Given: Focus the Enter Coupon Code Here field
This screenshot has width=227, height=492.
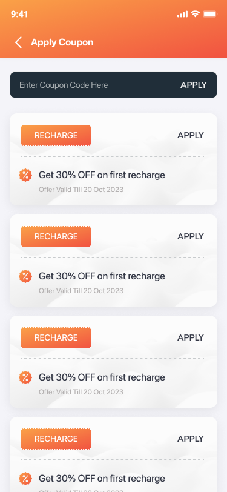Looking at the screenshot, I should (x=94, y=85).
